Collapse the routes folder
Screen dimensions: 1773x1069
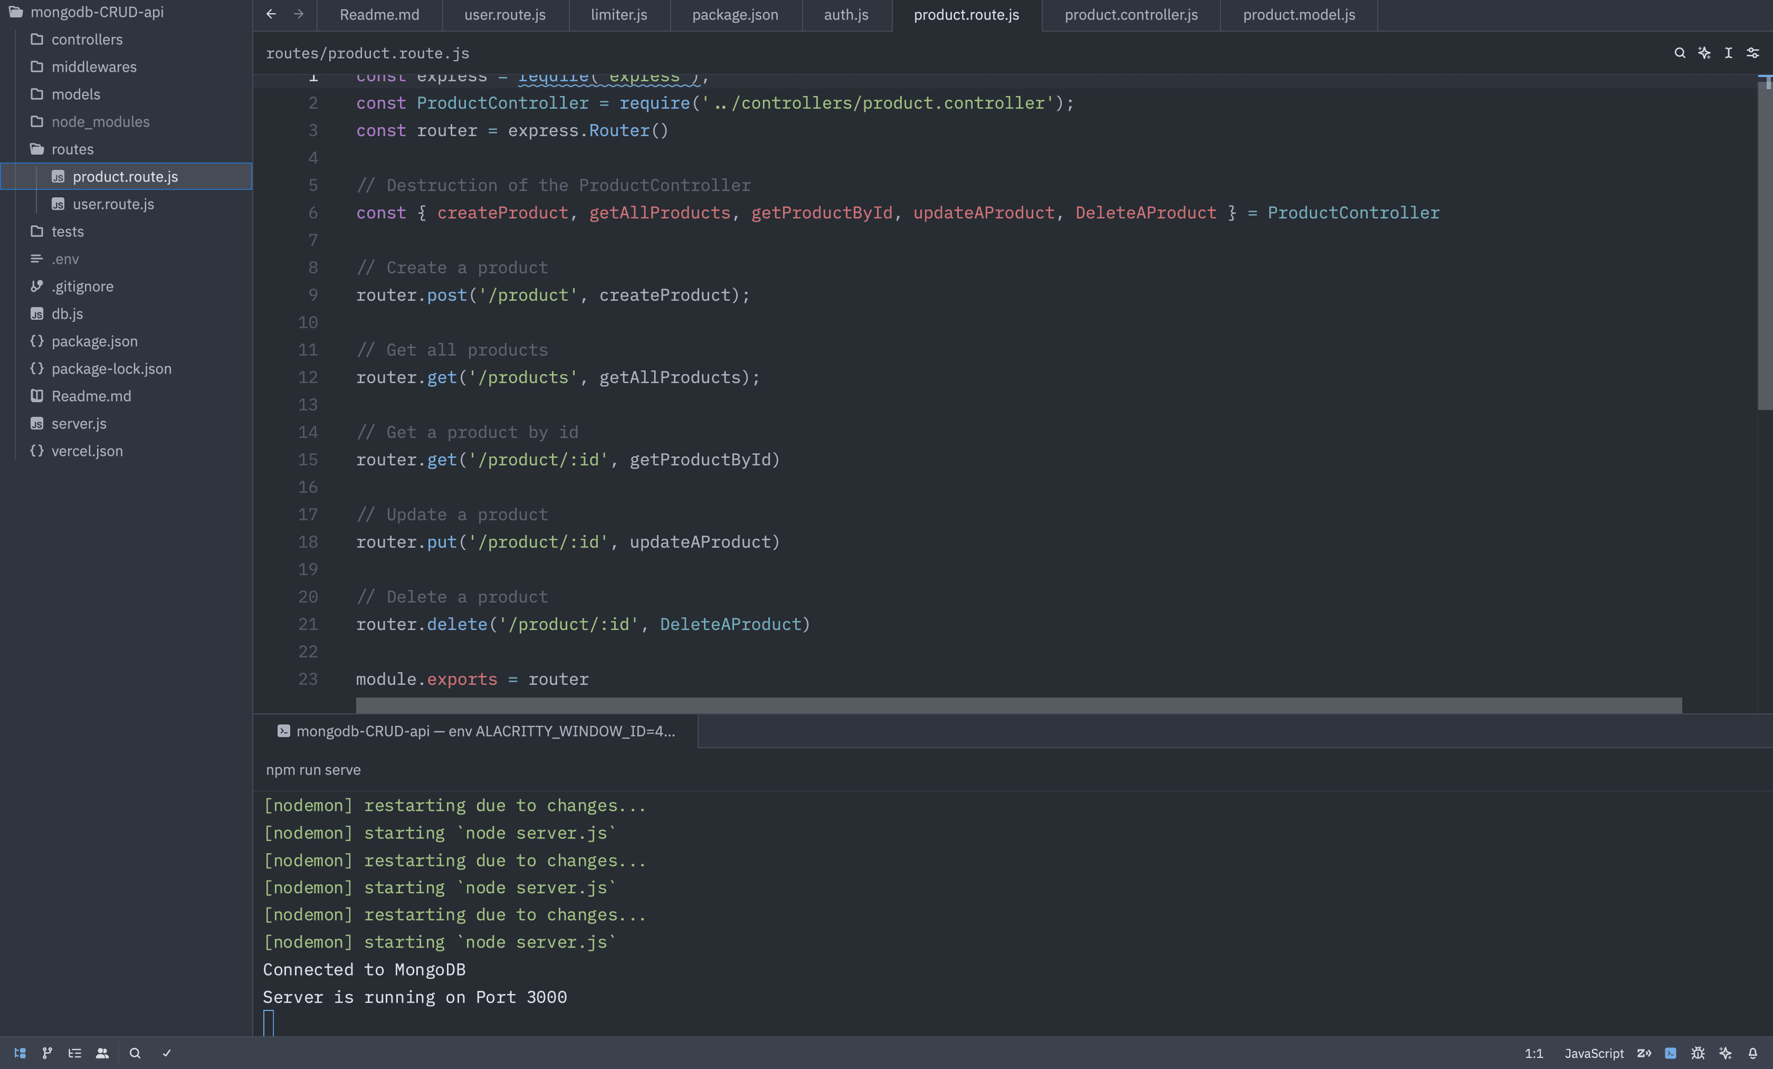click(126, 148)
